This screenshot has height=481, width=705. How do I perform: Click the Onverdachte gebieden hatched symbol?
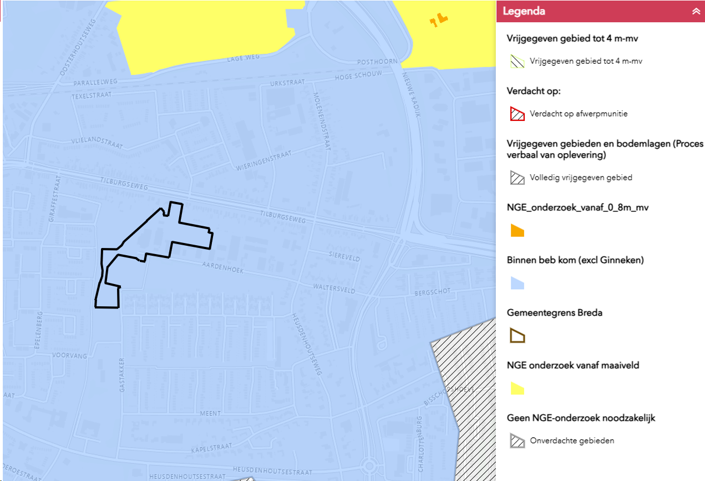518,441
